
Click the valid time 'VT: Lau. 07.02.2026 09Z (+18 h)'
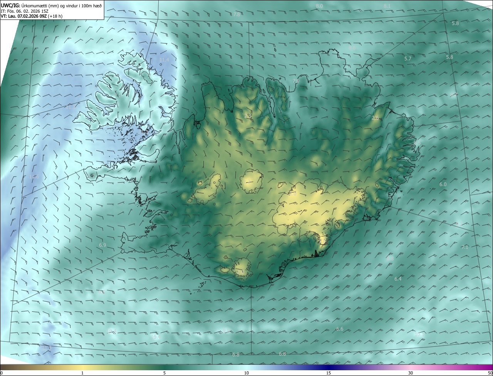coord(32,17)
